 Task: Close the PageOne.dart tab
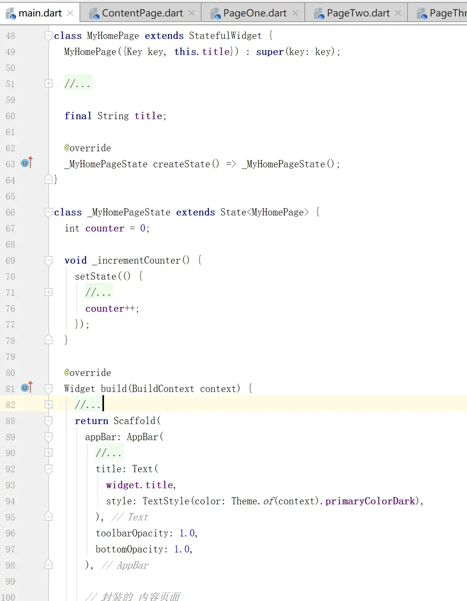(295, 13)
